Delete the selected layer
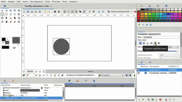 [160, 99]
